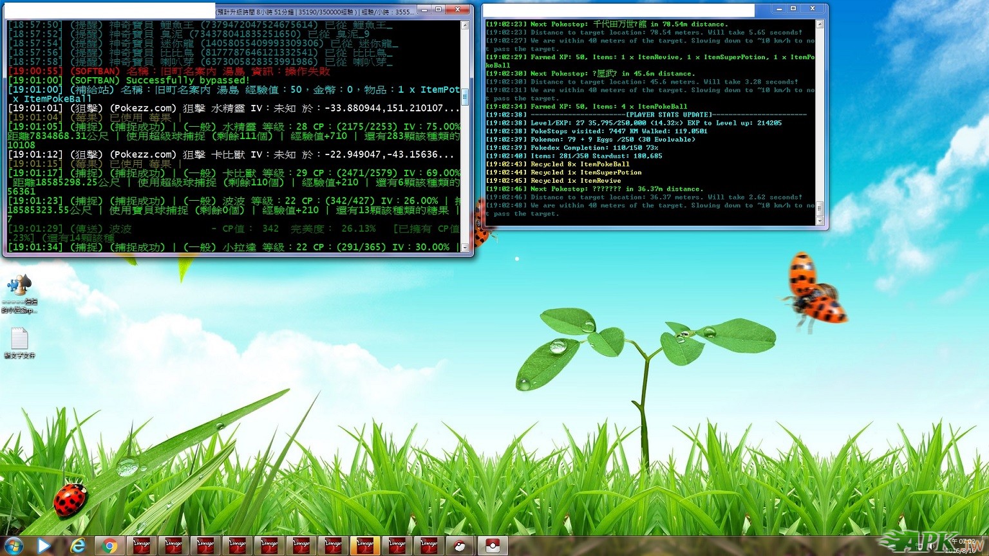Select the rightmost square Pokeball taskbar button
This screenshot has height=556, width=989.
[493, 546]
